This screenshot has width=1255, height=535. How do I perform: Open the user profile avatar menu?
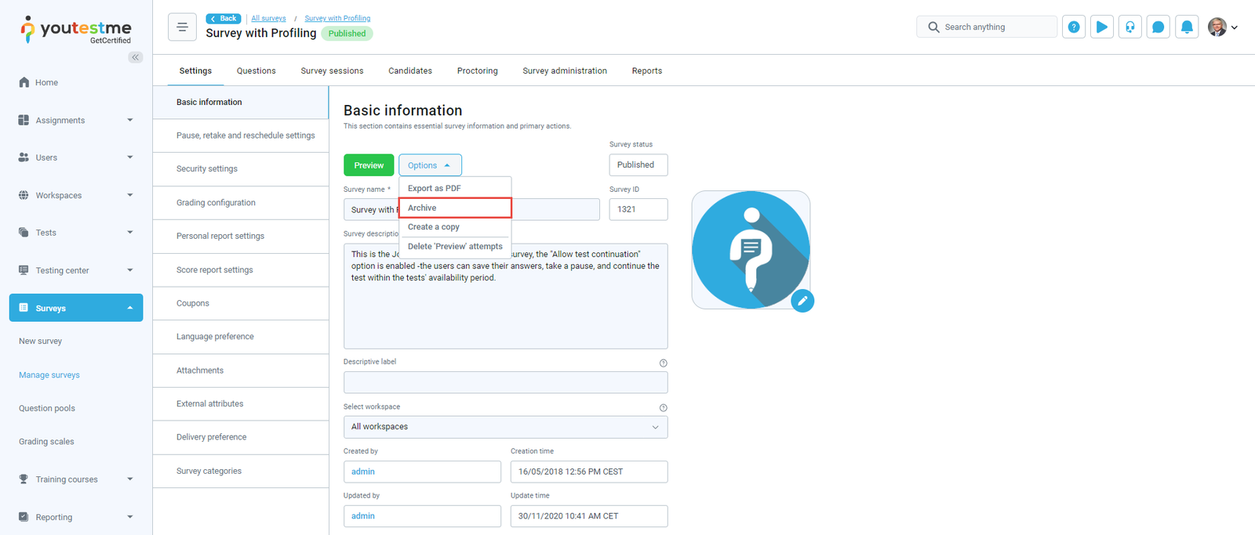(1222, 27)
